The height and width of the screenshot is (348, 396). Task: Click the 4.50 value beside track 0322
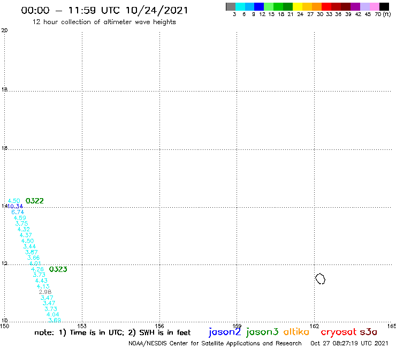pos(14,201)
